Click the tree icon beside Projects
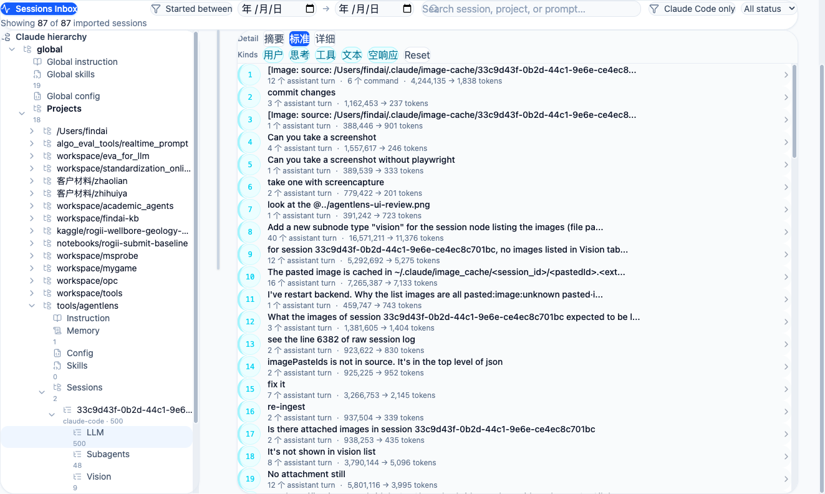The height and width of the screenshot is (494, 825). tap(37, 109)
